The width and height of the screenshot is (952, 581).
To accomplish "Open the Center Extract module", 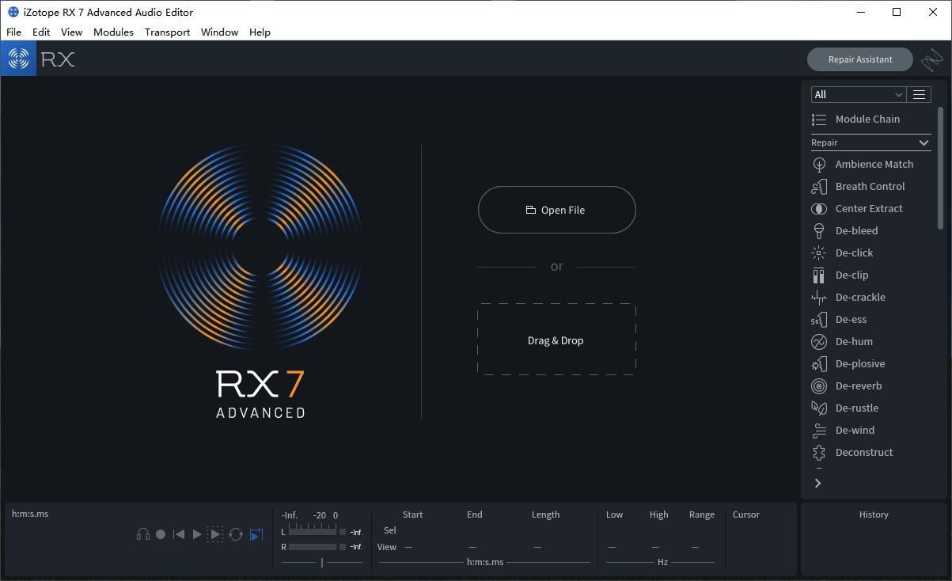I will click(869, 208).
